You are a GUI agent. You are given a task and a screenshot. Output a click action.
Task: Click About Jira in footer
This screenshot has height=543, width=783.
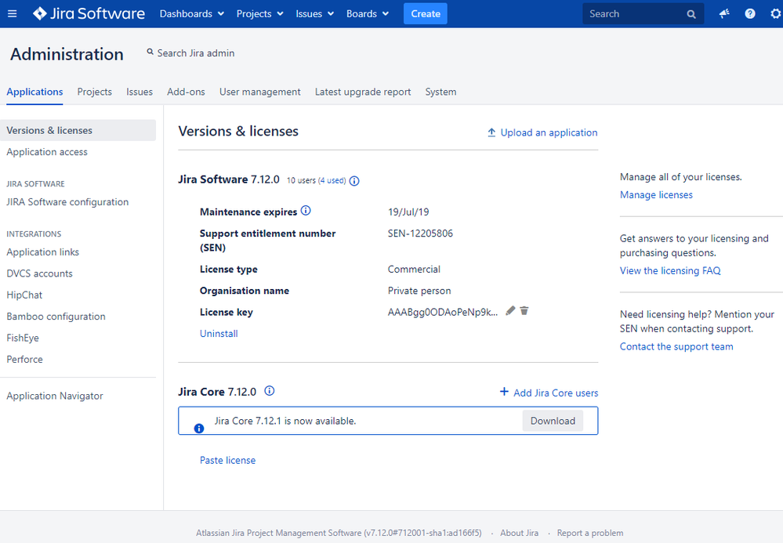(x=520, y=533)
